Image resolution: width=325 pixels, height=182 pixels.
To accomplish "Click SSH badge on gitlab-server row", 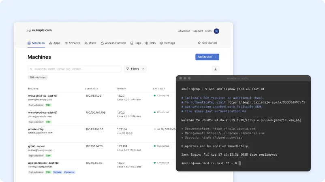I will [x=48, y=156].
